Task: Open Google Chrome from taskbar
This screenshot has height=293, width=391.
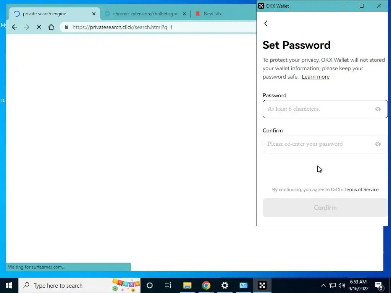Action: tap(206, 285)
